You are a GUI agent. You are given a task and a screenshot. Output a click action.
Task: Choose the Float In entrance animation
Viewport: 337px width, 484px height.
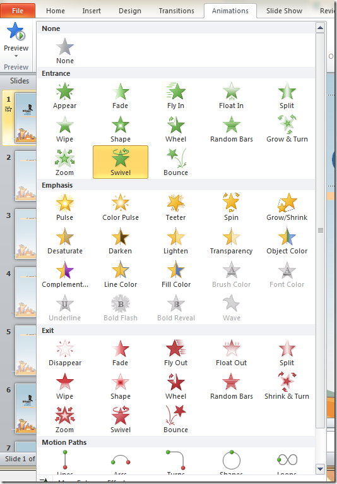coord(231,95)
